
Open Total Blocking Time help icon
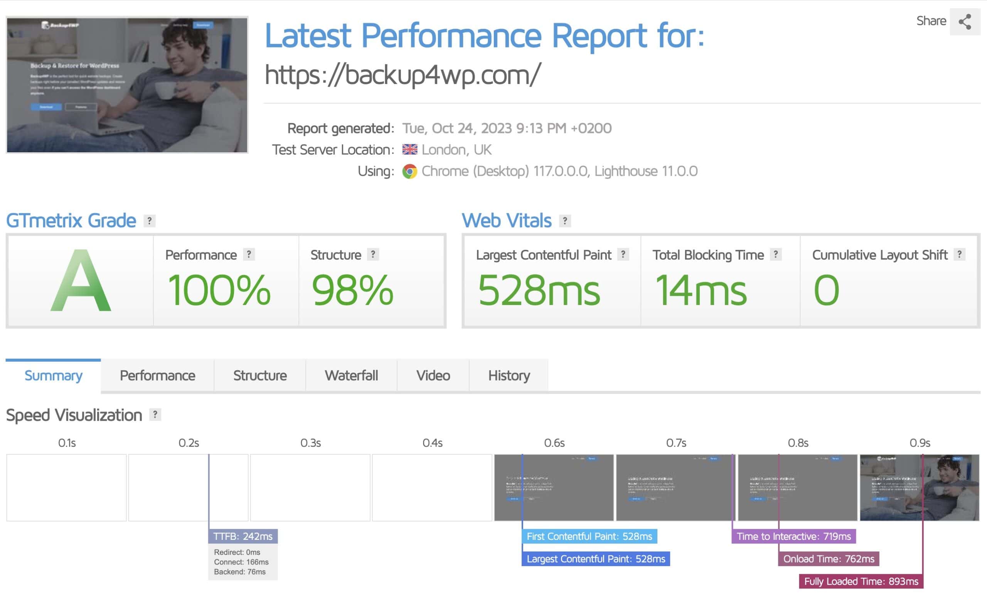pos(776,255)
